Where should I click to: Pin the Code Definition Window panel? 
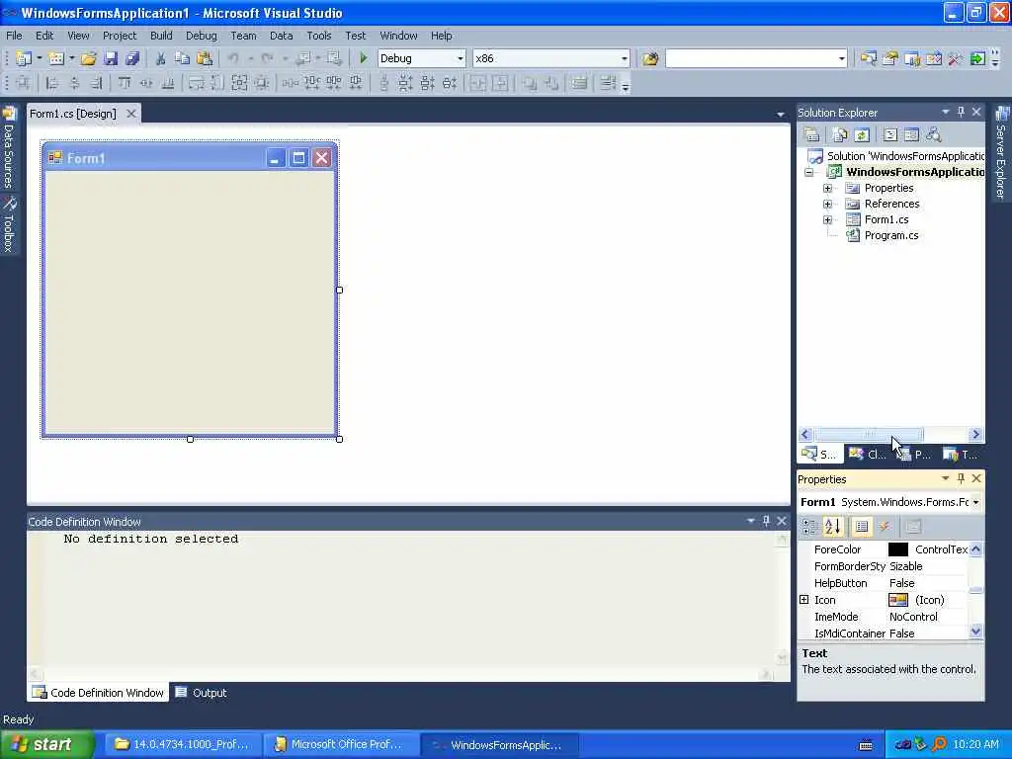tap(766, 521)
